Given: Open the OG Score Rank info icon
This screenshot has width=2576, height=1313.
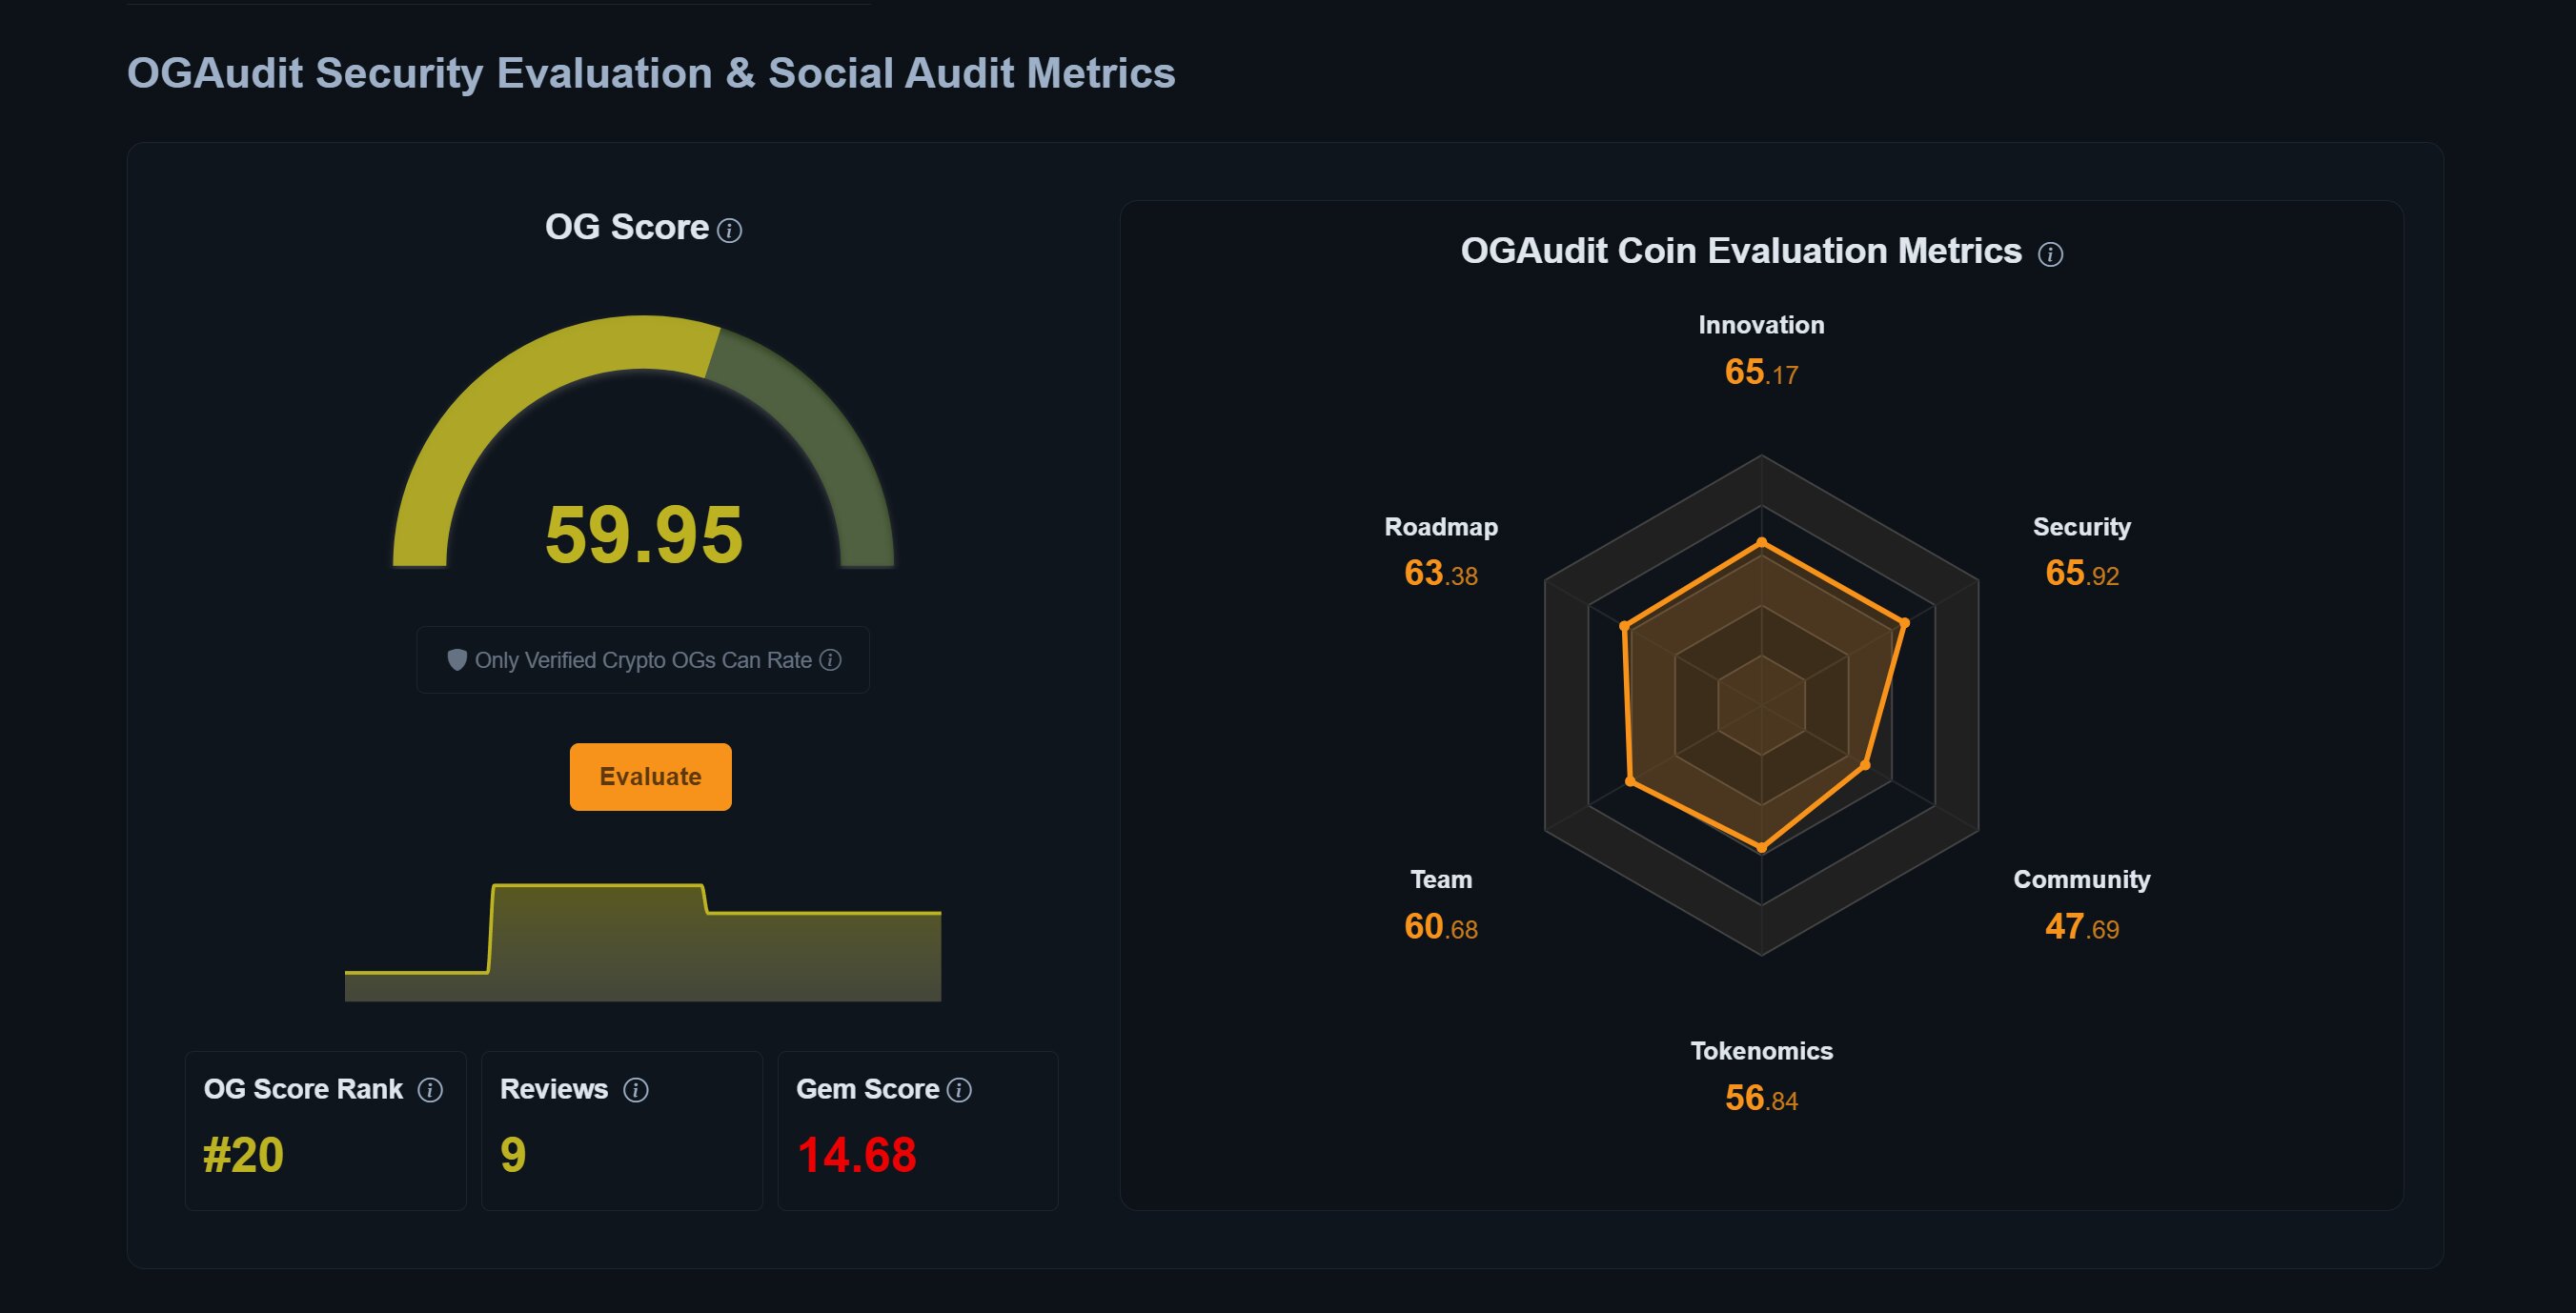Looking at the screenshot, I should tap(429, 1090).
